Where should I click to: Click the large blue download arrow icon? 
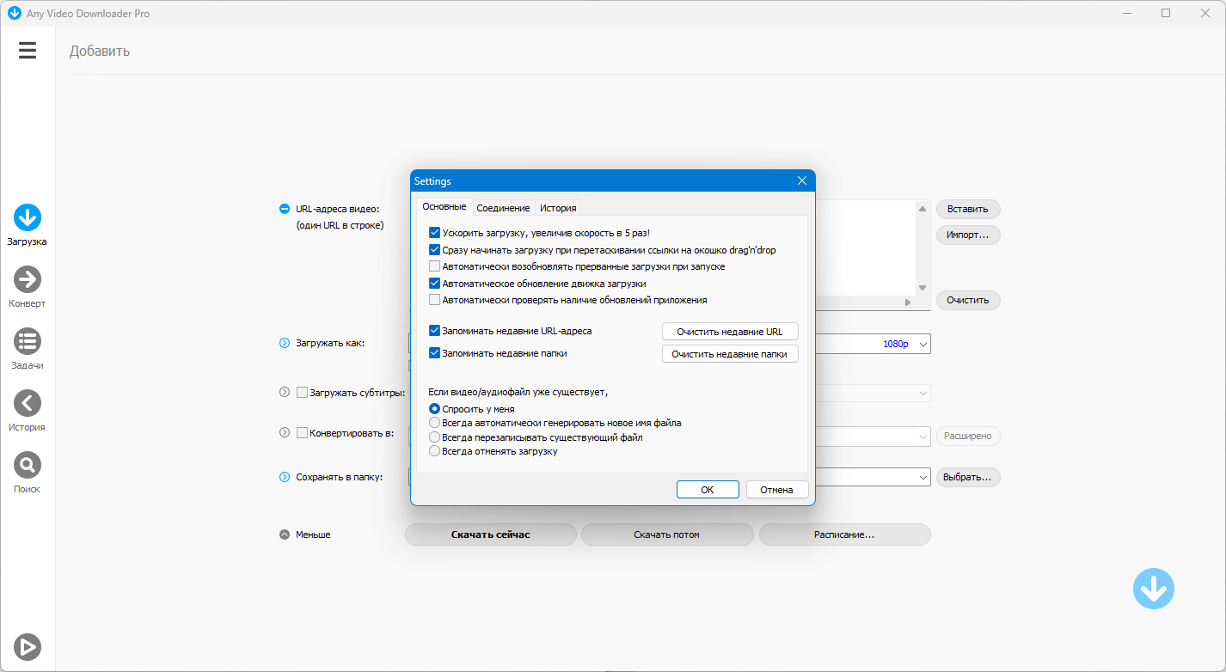(x=1153, y=589)
